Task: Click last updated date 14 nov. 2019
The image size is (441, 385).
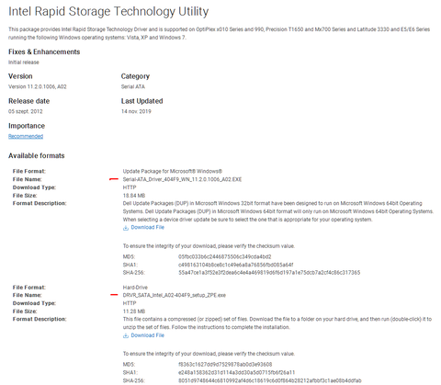Action: (136, 111)
